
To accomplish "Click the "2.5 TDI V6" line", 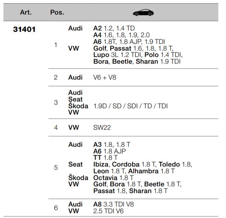I will tap(109, 211).
